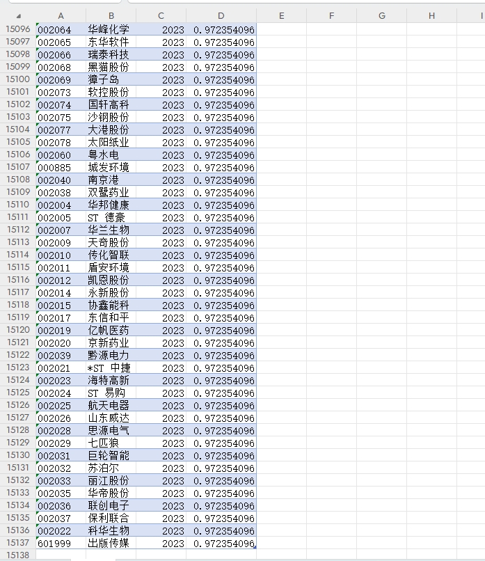Click cell containing 獐子岛
The width and height of the screenshot is (485, 561).
pos(111,79)
